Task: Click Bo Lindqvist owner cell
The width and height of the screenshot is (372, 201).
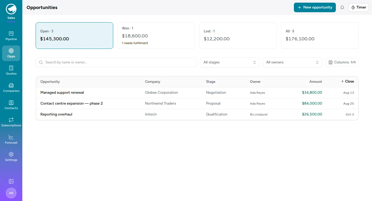Action: coord(259,114)
